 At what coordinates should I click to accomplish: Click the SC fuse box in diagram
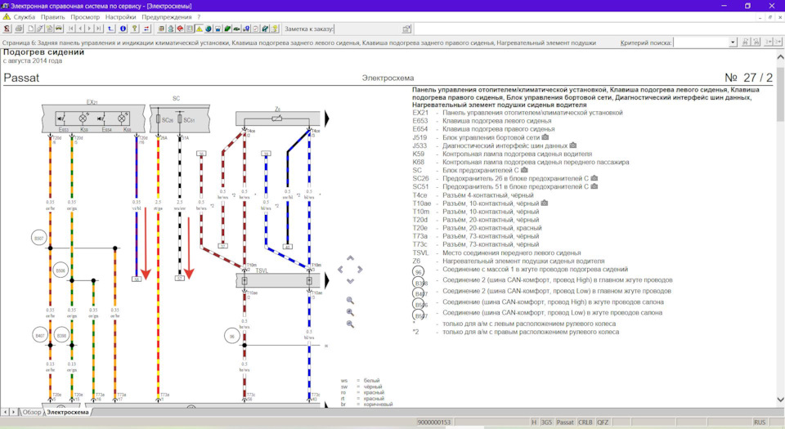pyautogui.click(x=180, y=119)
